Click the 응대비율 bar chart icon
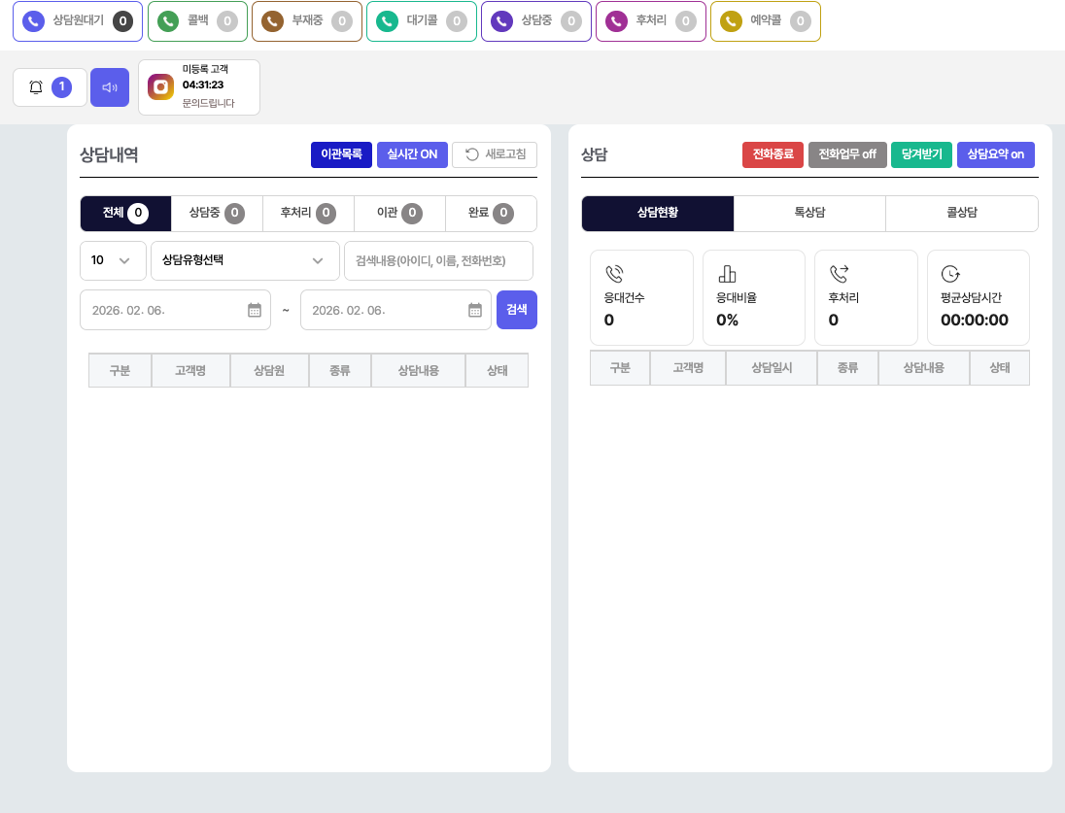The image size is (1065, 813). 727,273
